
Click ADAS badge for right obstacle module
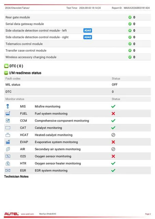tap(88, 37)
